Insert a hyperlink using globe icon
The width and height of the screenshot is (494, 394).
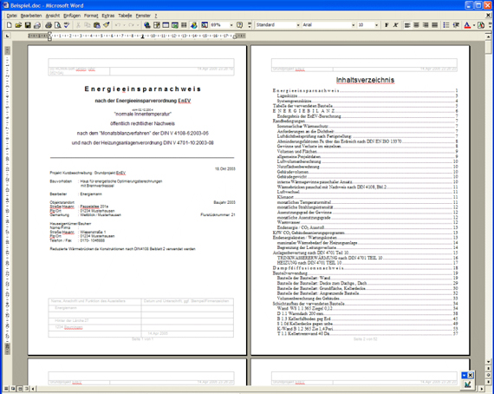146,25
